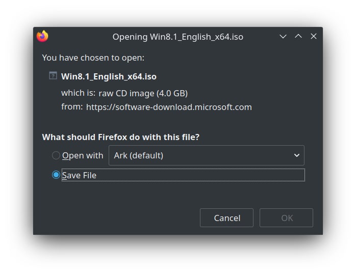356x274 pixels.
Task: Minimize the dialog with the down chevron
Action: [283, 37]
